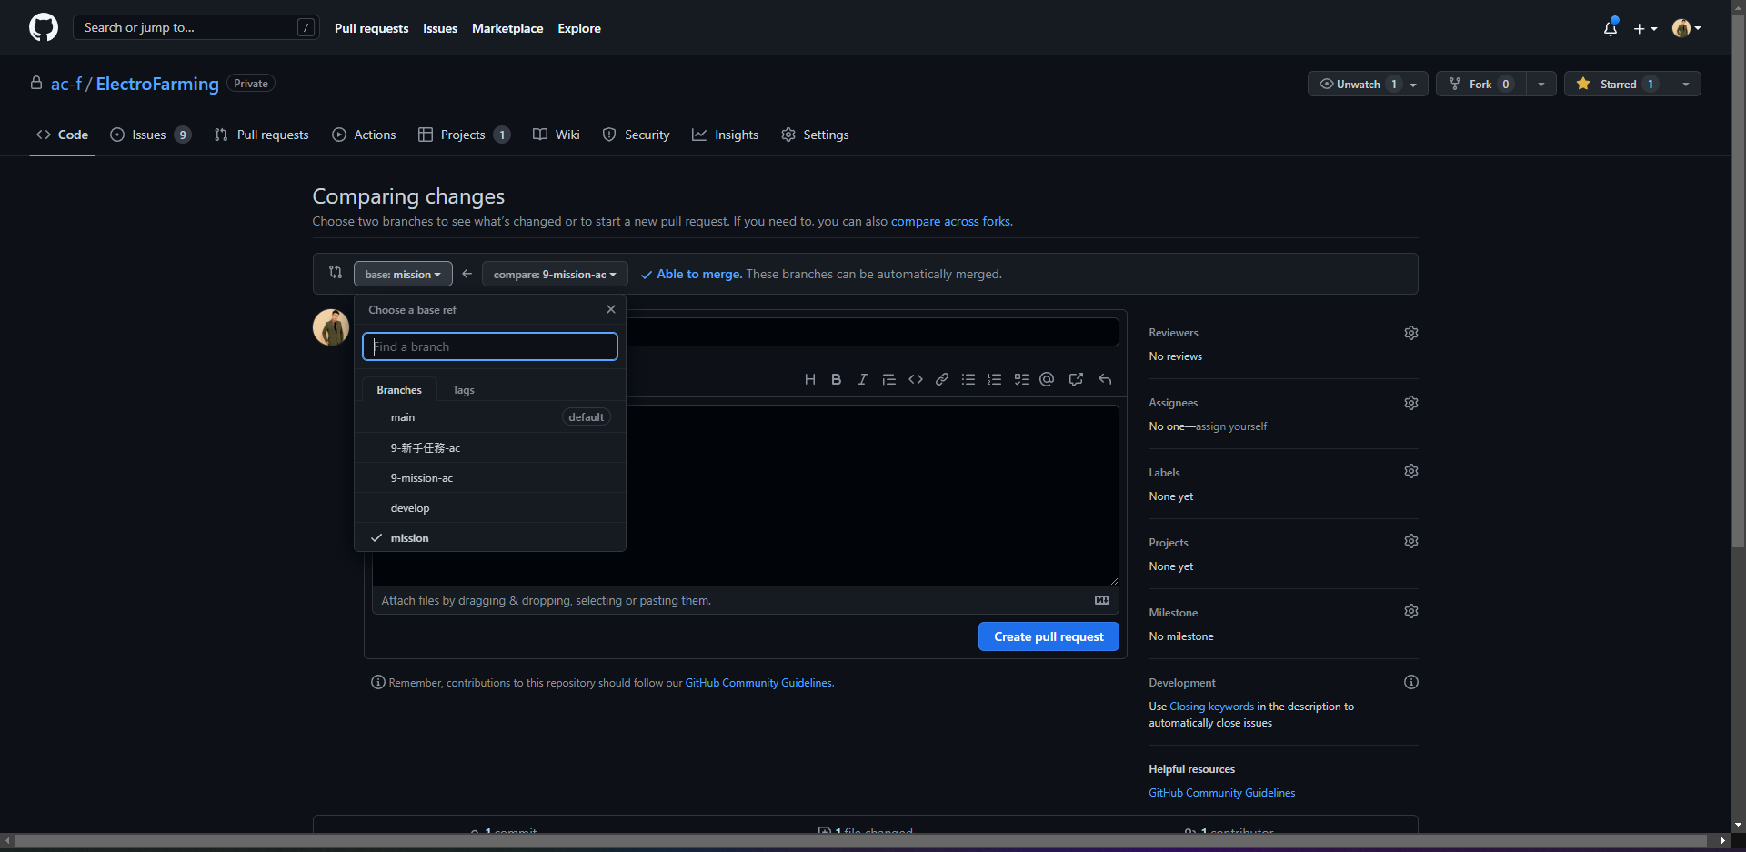Click the Markdown supported icon
The image size is (1746, 852).
pos(1102,600)
